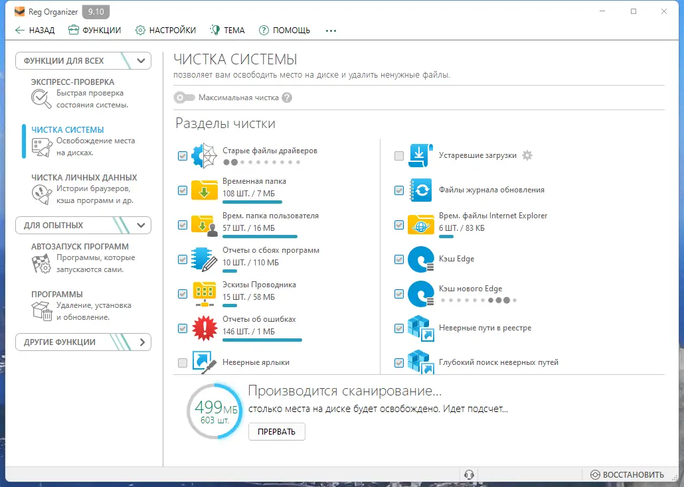This screenshot has width=684, height=487.
Task: Click the program crash reports chip icon
Action: click(x=204, y=259)
